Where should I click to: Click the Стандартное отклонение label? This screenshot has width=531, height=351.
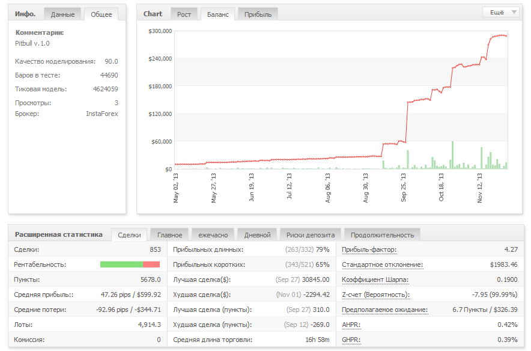tap(382, 264)
